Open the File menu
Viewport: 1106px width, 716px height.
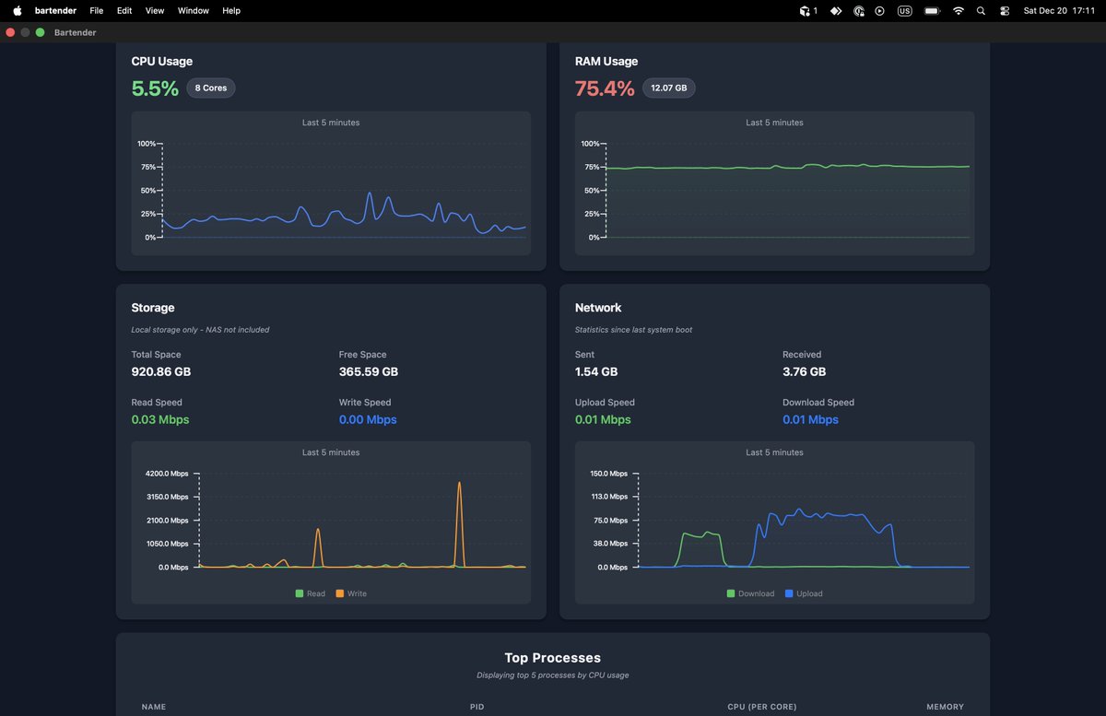97,11
